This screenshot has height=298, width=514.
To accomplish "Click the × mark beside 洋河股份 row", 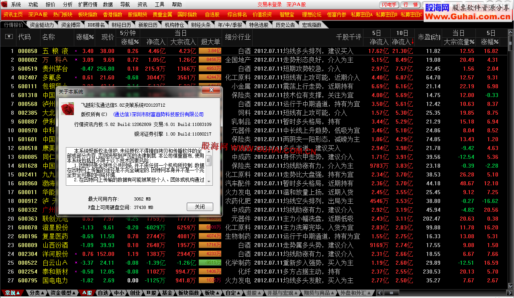I will [x=76, y=254].
